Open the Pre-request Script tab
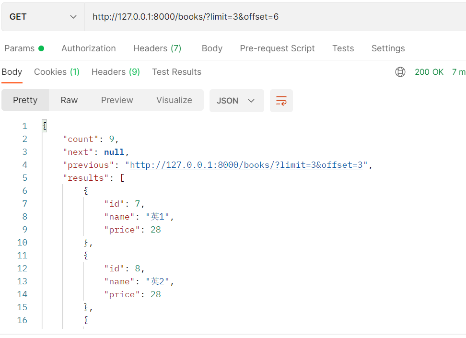Viewport: 466px width, 338px height. point(277,48)
